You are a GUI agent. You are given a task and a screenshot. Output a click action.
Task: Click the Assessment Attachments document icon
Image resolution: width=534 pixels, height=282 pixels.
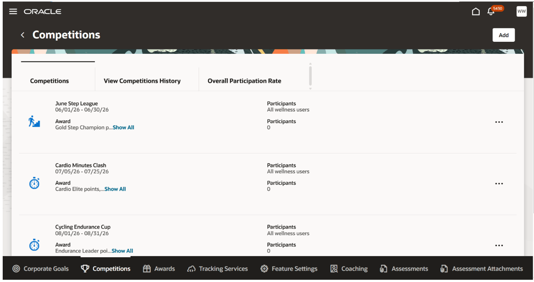(444, 269)
